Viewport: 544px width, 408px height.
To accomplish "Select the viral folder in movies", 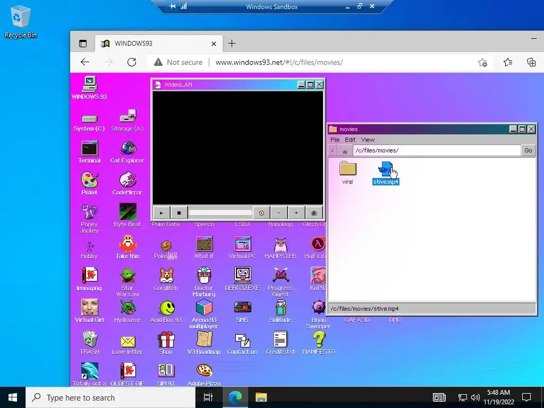I will coord(347,168).
